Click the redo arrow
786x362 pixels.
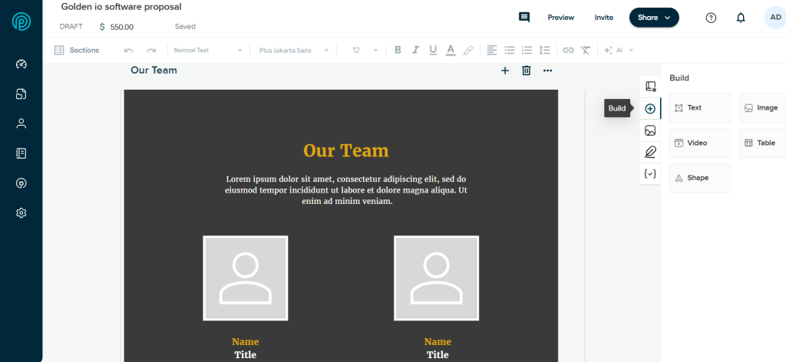click(151, 50)
